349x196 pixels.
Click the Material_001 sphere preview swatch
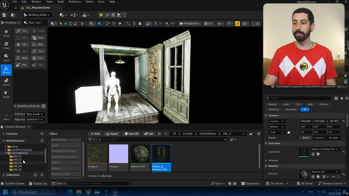coord(140,153)
